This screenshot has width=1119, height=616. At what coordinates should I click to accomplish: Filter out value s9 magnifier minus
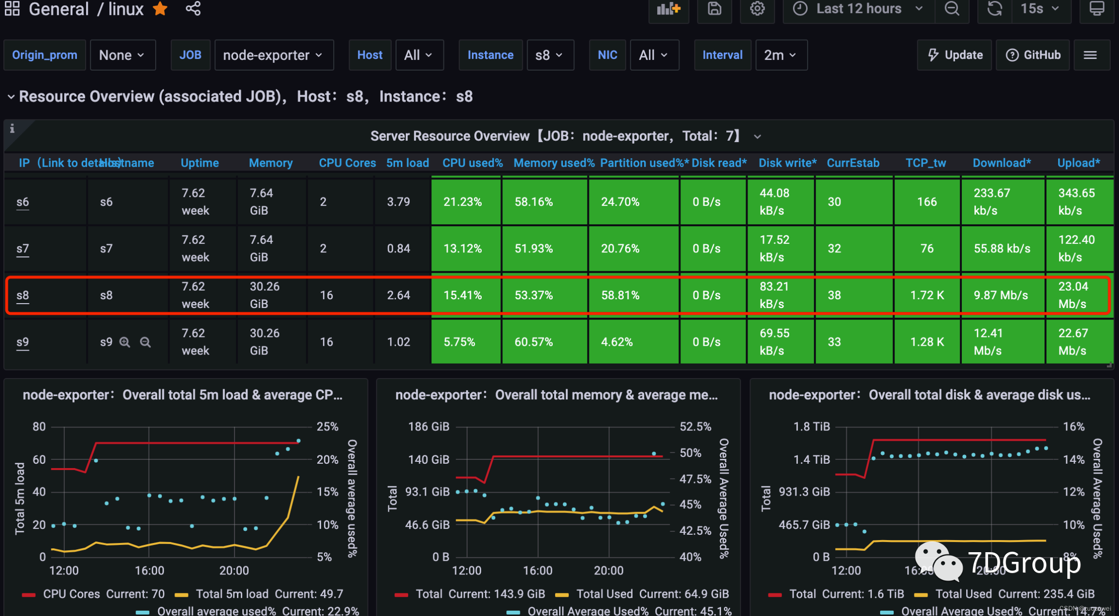[x=145, y=342]
